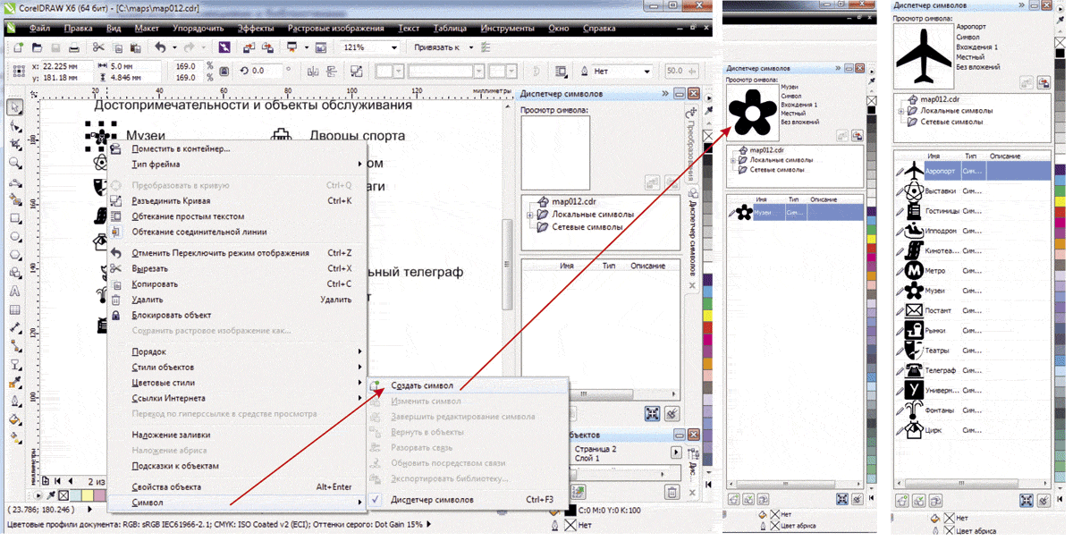
Task: Select the Метро symbol in the list
Action: pyautogui.click(x=934, y=271)
